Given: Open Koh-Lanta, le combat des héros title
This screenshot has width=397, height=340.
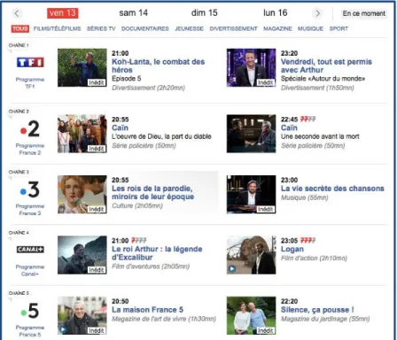Looking at the screenshot, I should 158,66.
